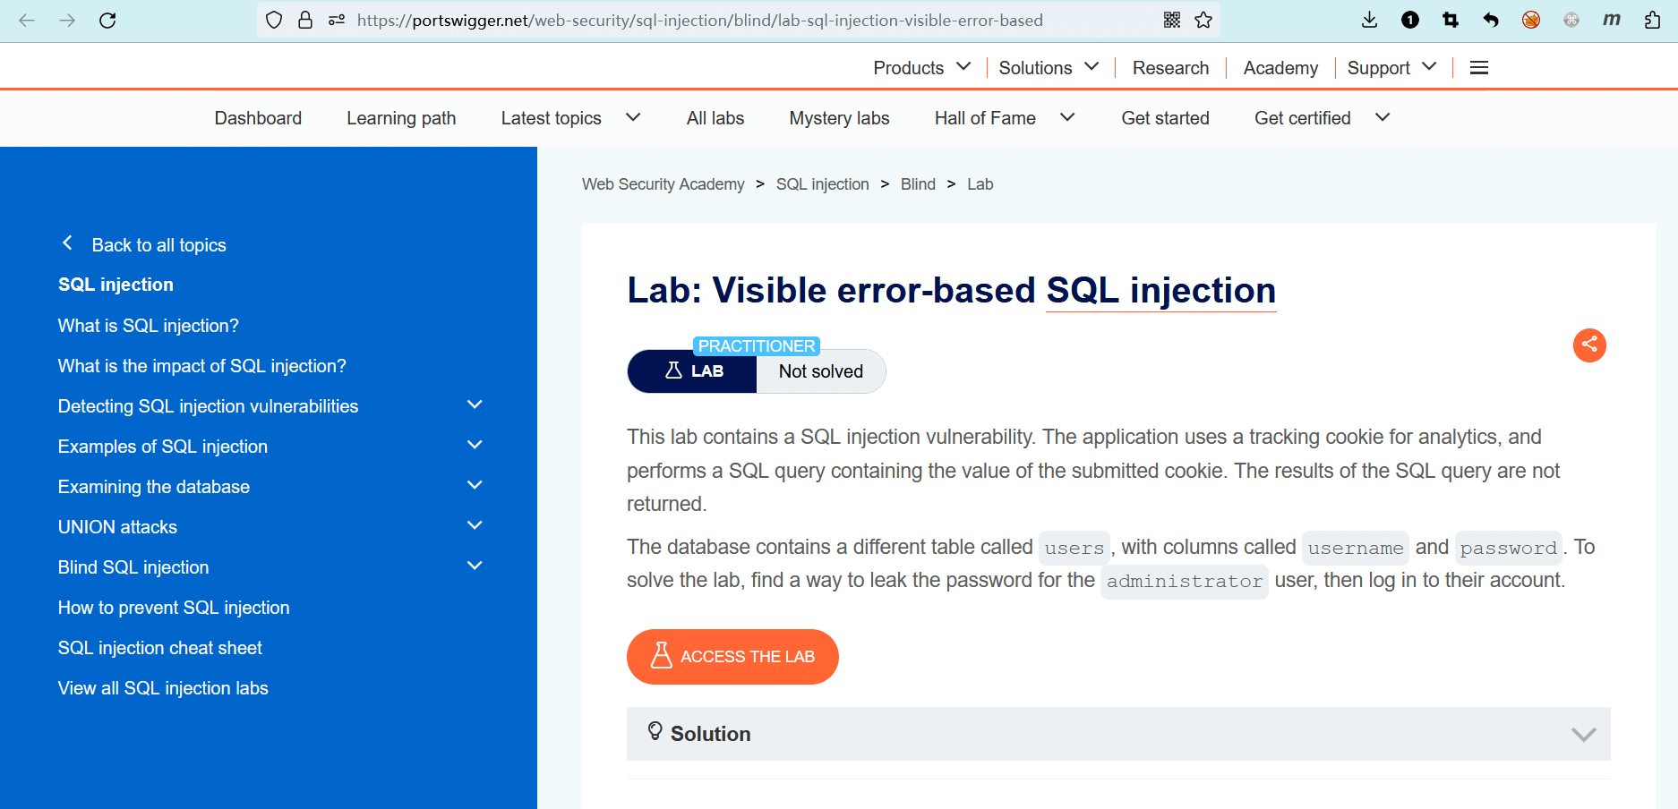This screenshot has width=1678, height=809.
Task: Open the SQL injection sidebar heading
Action: coord(116,285)
